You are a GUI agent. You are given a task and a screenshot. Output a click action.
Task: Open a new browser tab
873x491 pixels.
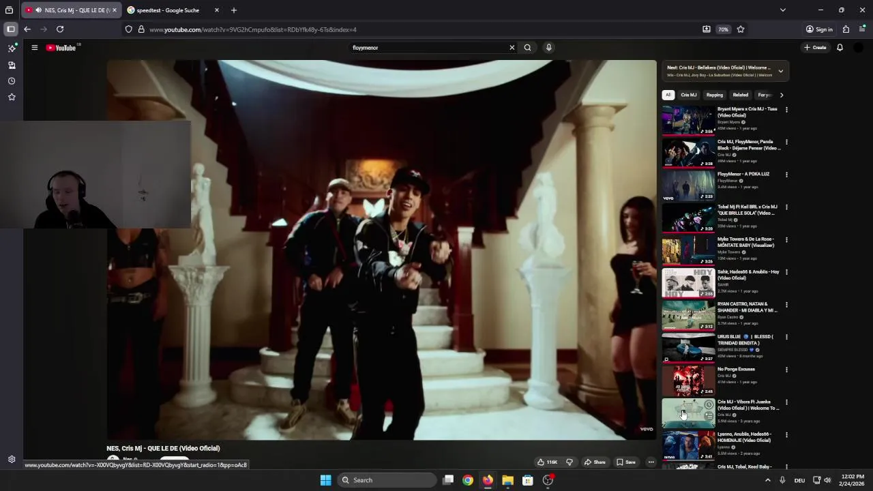tap(234, 10)
